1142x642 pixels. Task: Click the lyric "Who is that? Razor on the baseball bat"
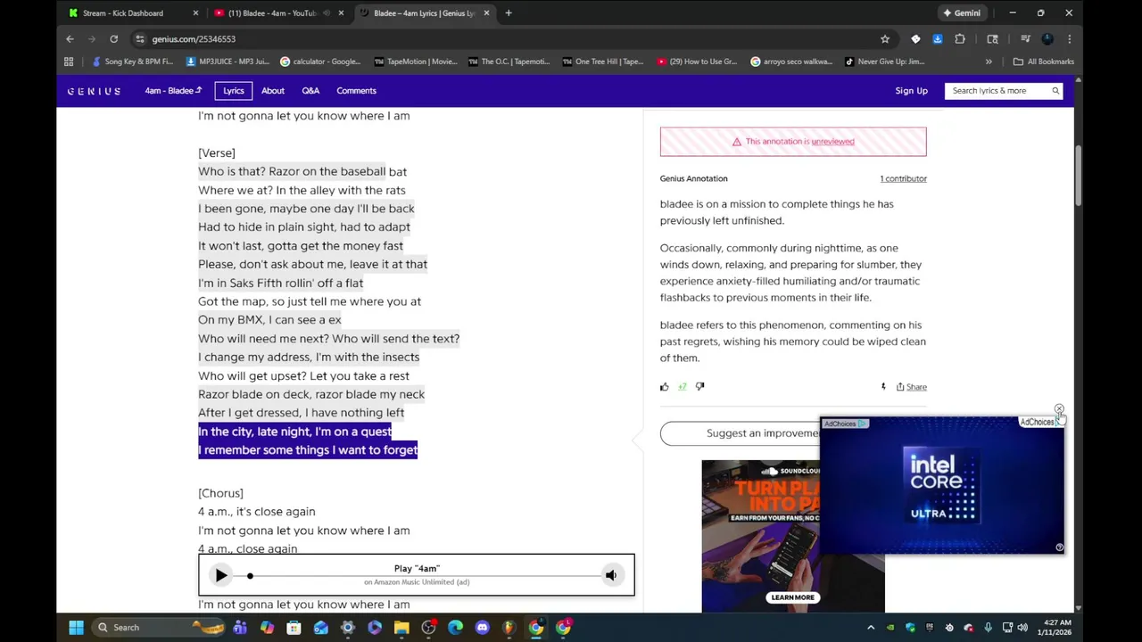(x=302, y=171)
